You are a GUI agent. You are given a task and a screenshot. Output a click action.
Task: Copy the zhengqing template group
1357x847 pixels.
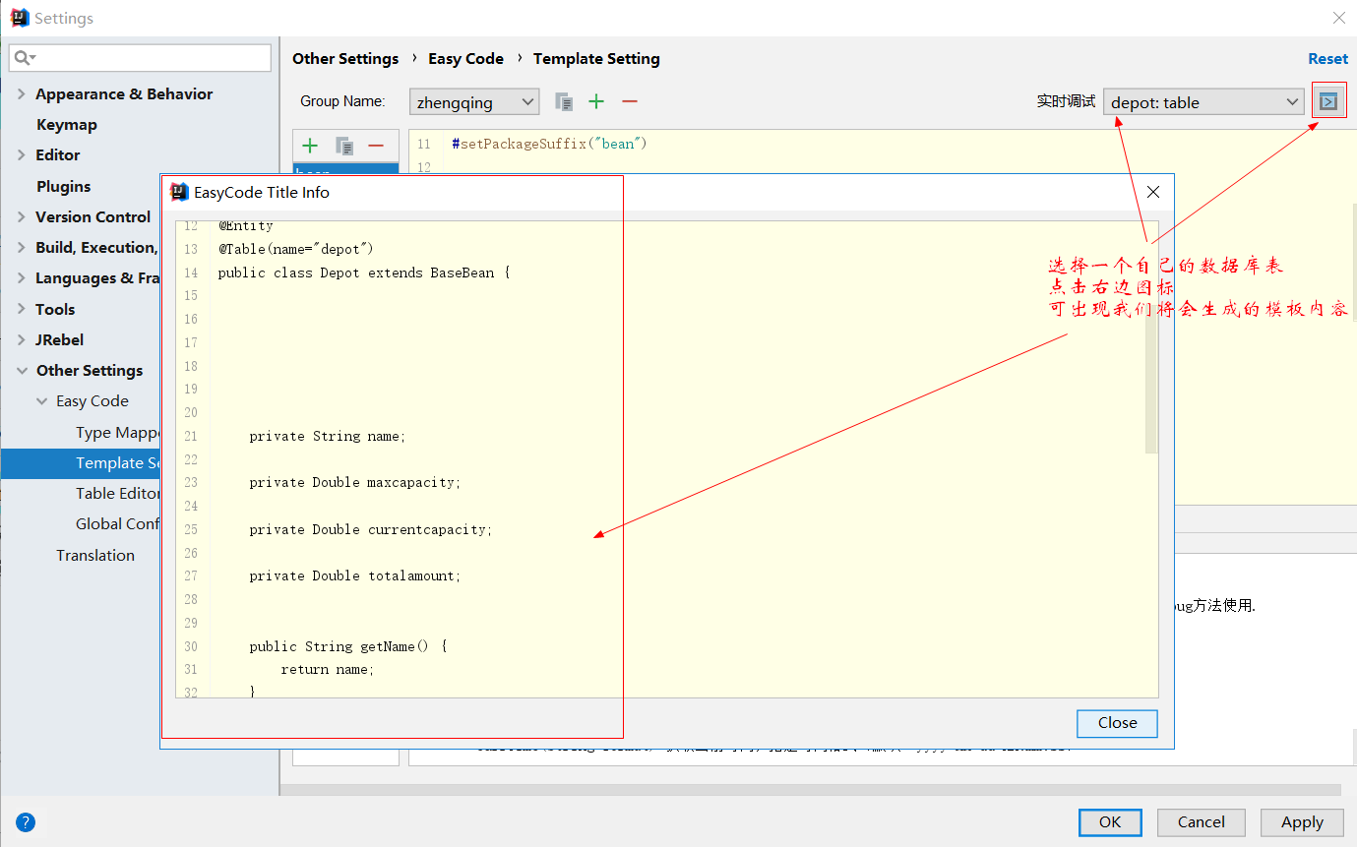(564, 101)
